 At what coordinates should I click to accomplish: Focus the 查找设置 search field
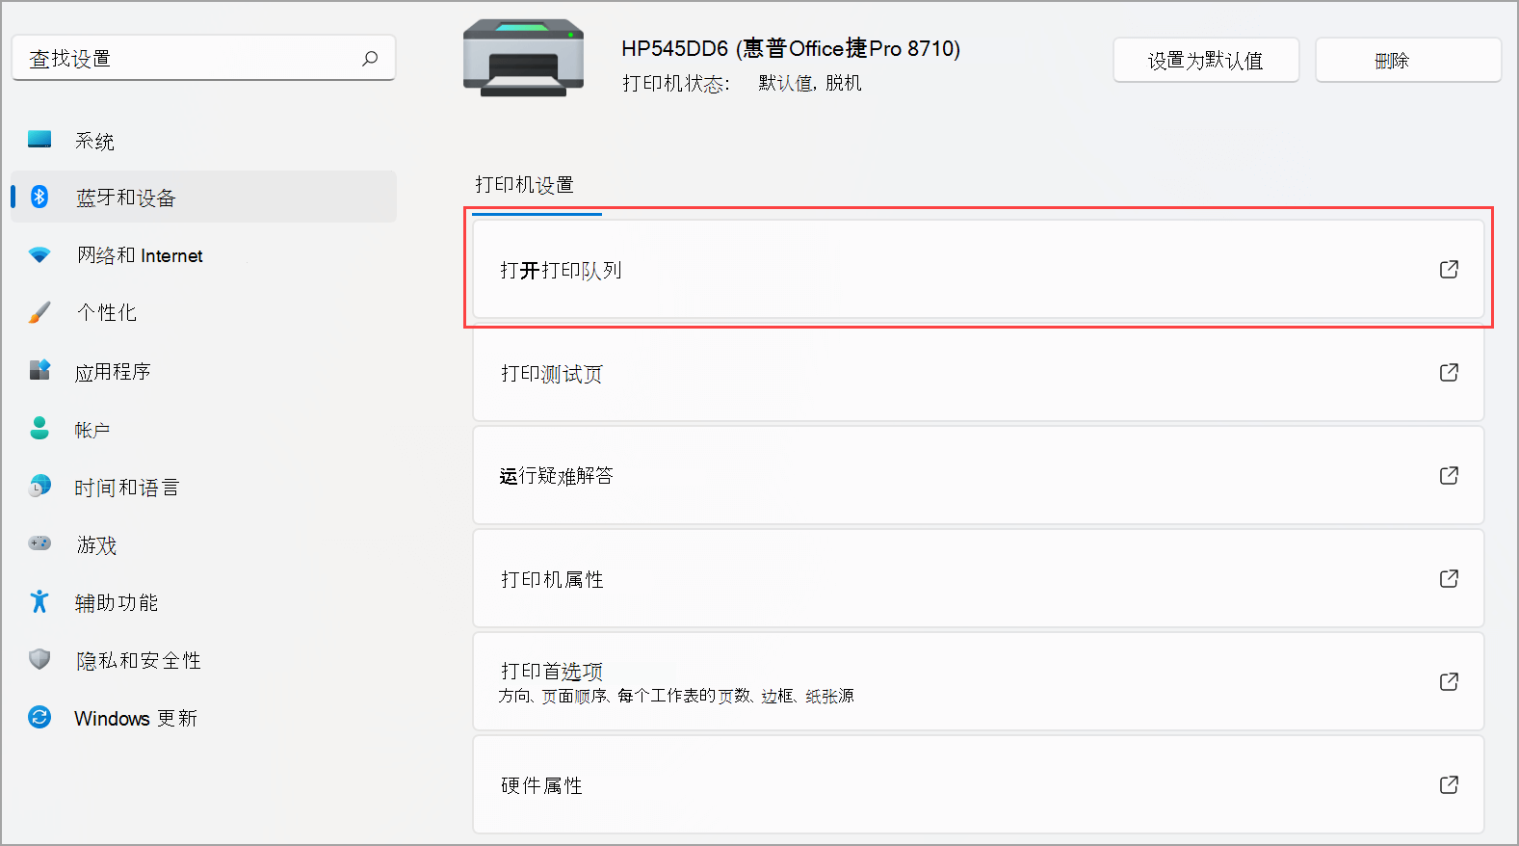203,58
